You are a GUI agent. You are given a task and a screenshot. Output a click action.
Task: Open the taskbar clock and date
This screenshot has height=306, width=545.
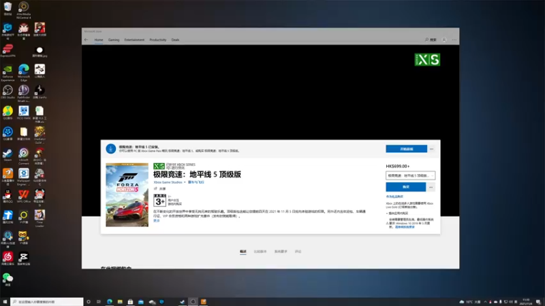[x=525, y=302]
